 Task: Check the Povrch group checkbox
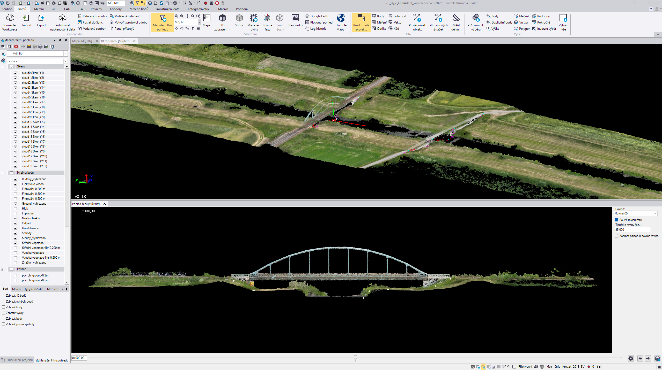pos(11,269)
